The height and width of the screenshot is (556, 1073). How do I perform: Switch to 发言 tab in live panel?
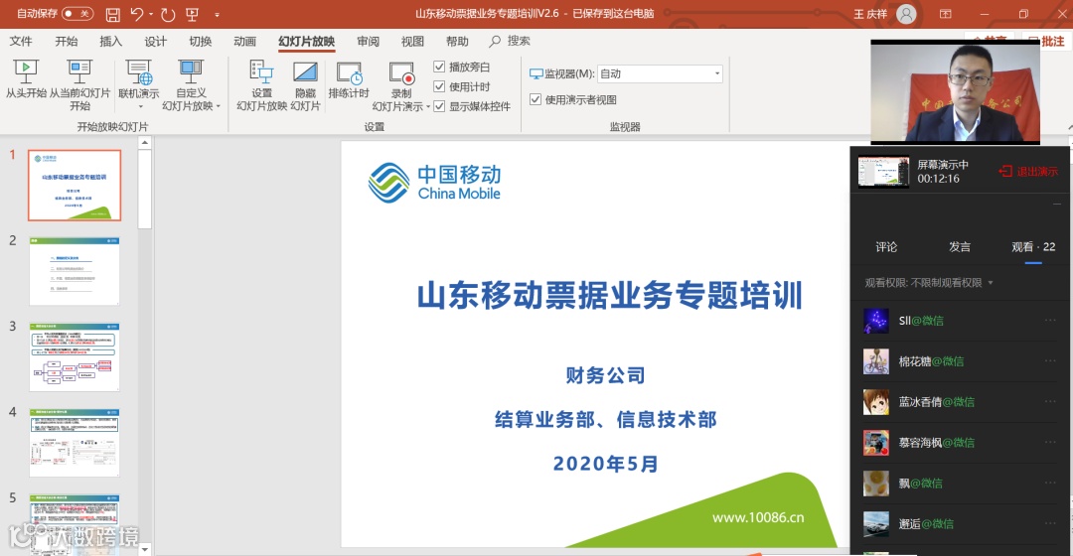click(960, 247)
